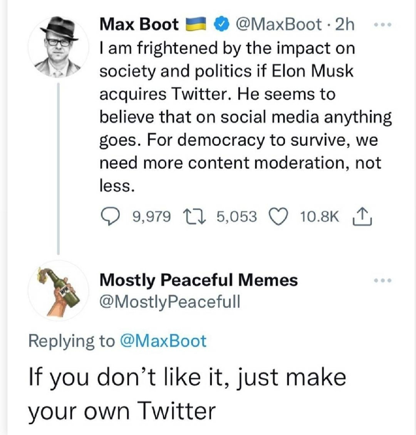Click the blue verified badge
Image resolution: width=416 pixels, height=435 pixels.
[x=221, y=25]
